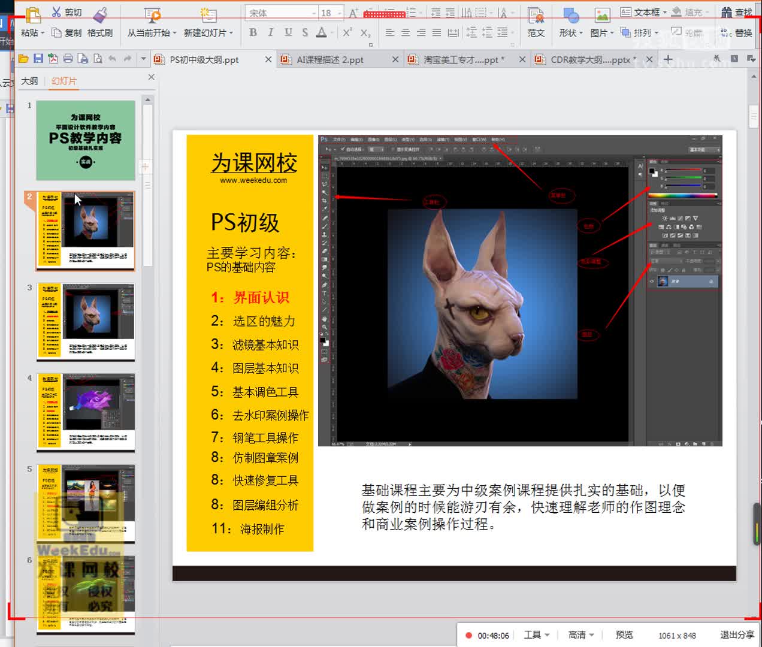The height and width of the screenshot is (647, 762).
Task: Click the Save disk icon
Action: pos(38,59)
